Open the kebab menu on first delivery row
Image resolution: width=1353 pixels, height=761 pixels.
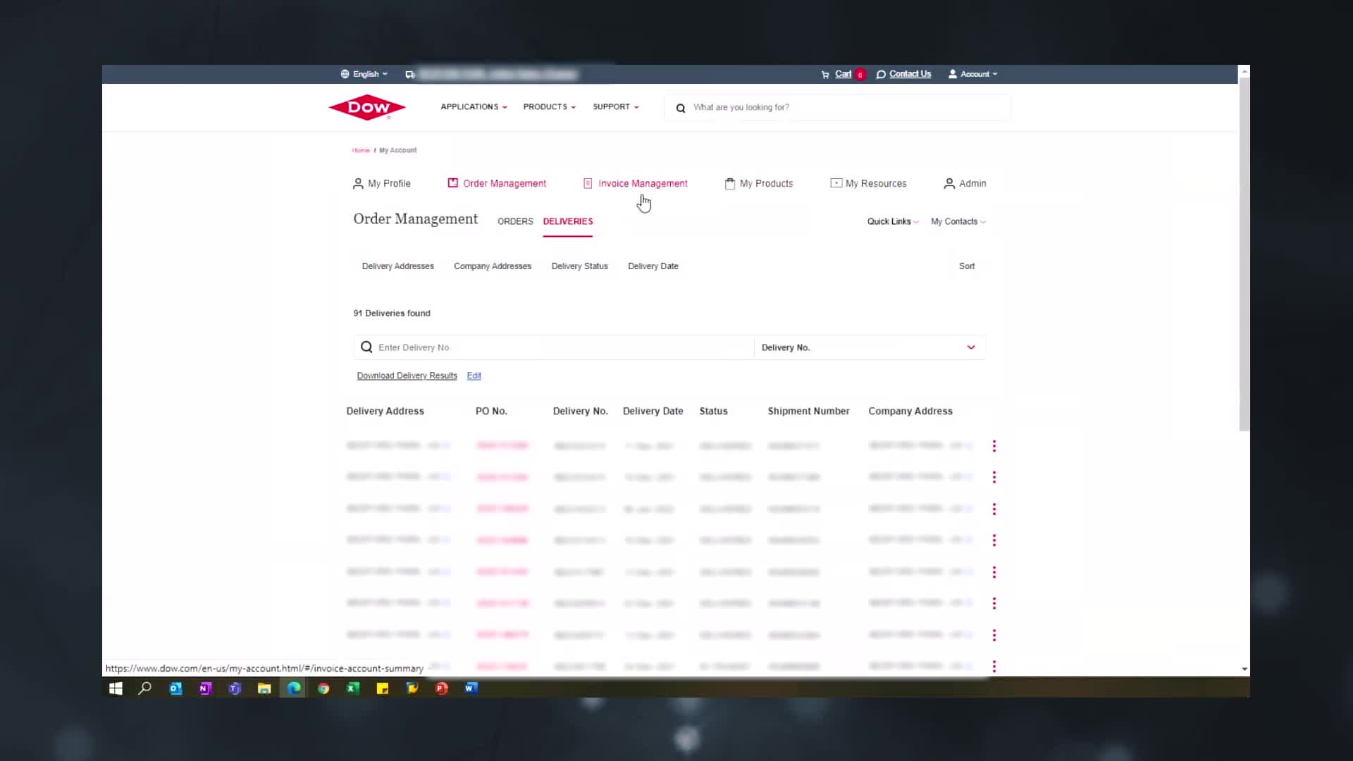[994, 445]
